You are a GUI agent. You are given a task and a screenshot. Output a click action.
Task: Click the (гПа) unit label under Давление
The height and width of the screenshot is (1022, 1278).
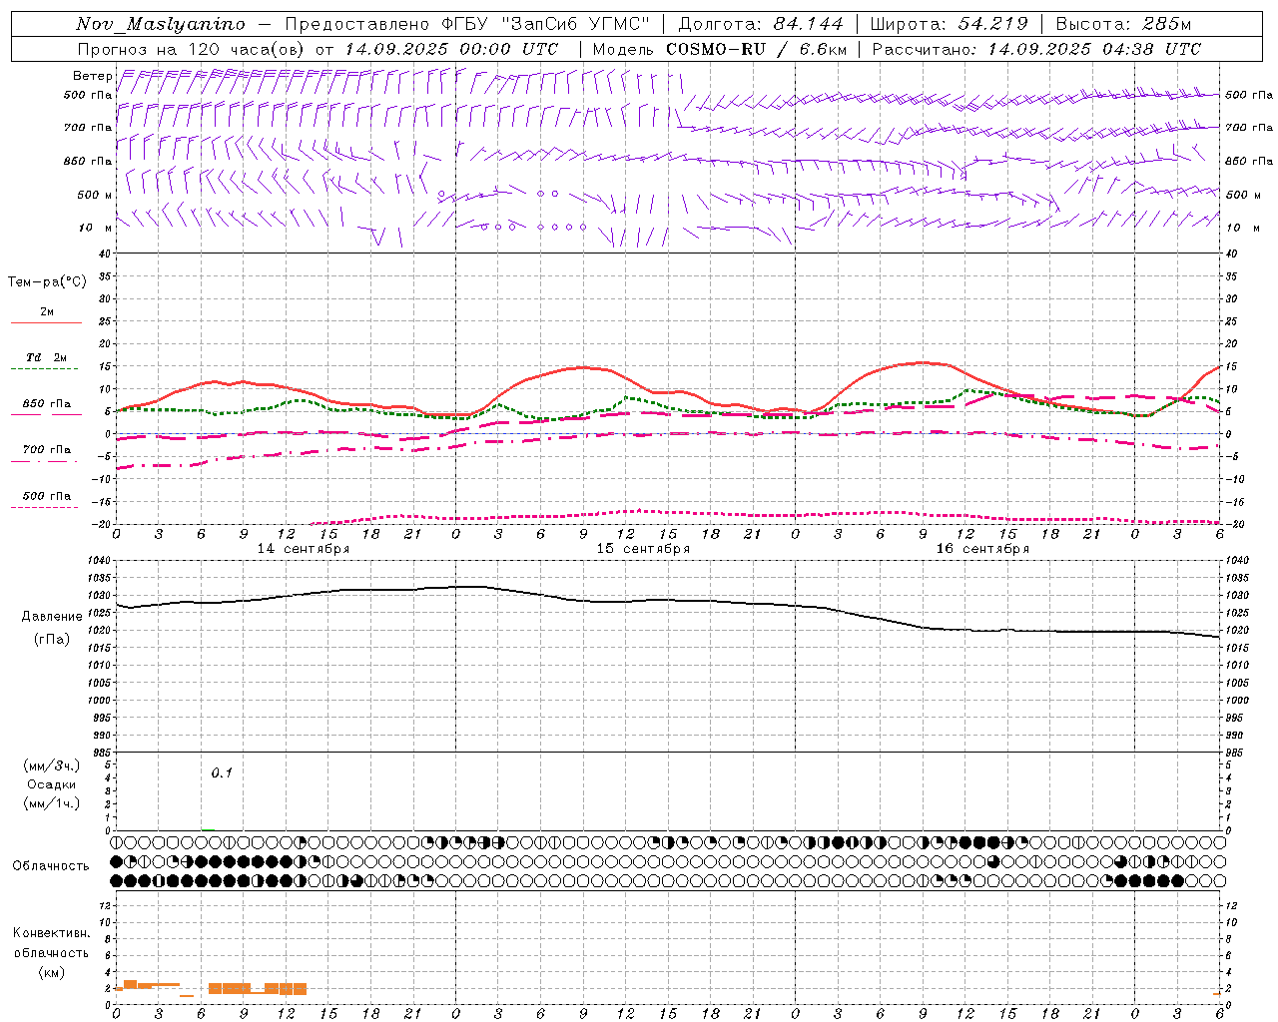[53, 640]
